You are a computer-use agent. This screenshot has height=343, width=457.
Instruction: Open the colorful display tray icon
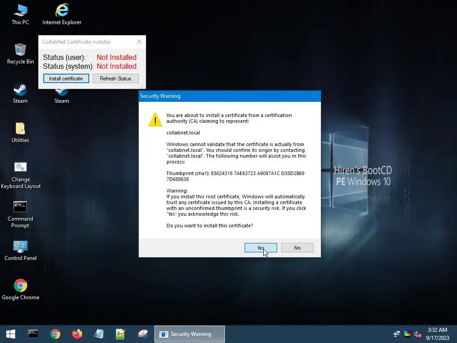407,334
